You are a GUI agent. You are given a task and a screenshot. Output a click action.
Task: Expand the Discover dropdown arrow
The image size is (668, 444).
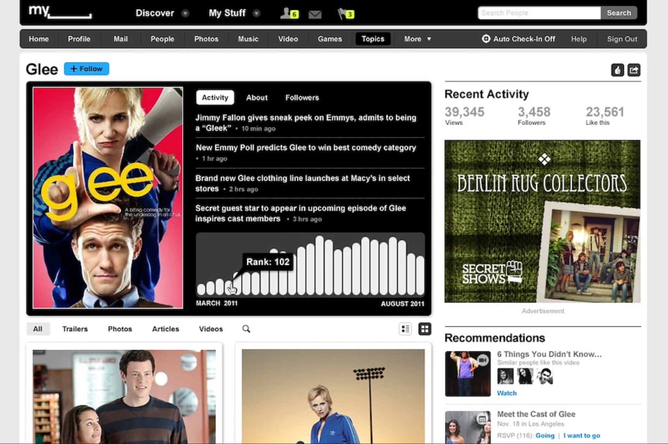tap(185, 13)
